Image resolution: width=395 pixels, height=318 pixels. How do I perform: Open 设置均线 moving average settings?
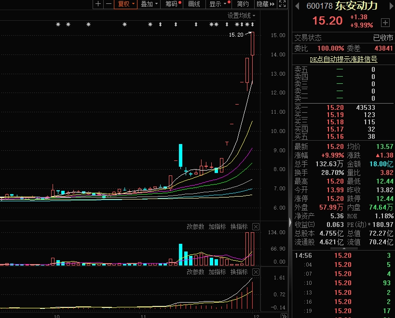point(241,15)
